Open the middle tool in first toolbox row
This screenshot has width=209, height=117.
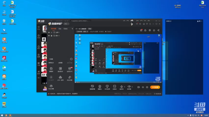60,69
